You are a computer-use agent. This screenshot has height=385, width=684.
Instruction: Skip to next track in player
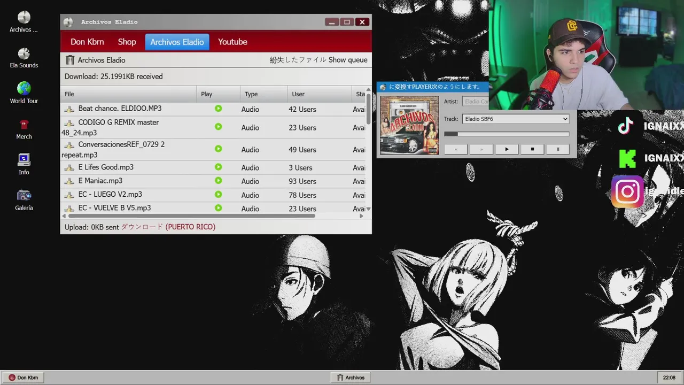[481, 149]
